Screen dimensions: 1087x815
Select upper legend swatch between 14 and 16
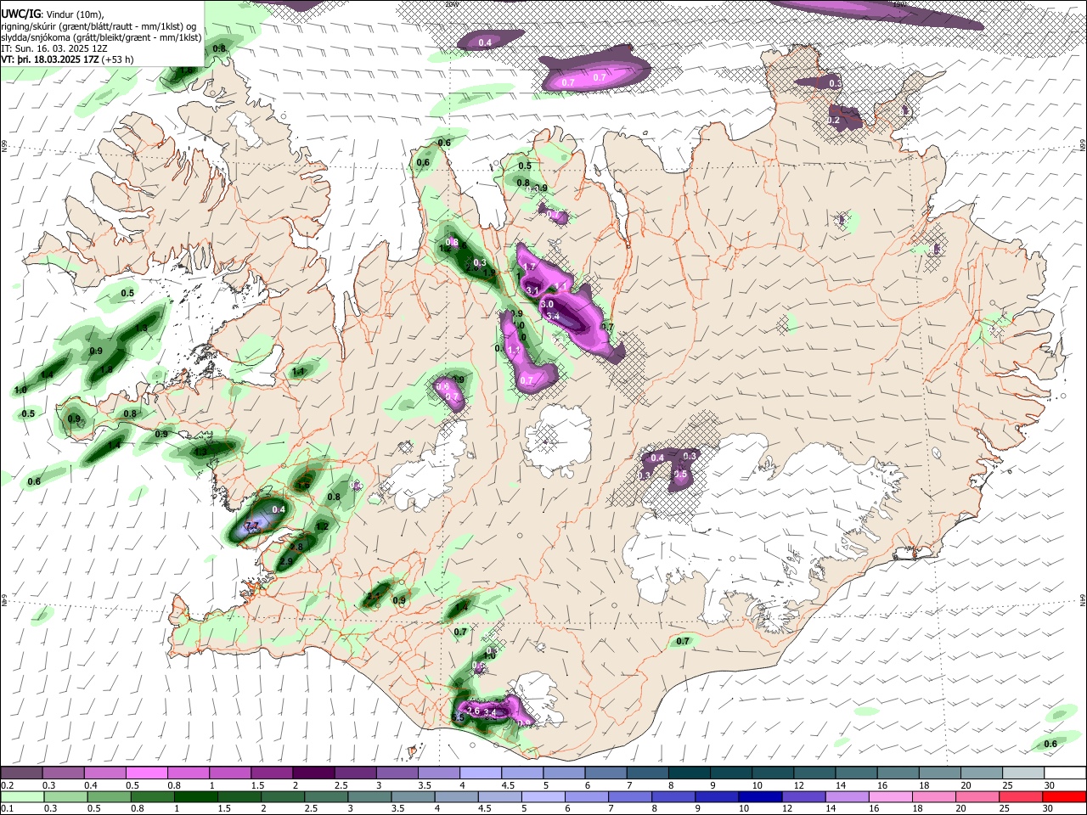coord(857,773)
